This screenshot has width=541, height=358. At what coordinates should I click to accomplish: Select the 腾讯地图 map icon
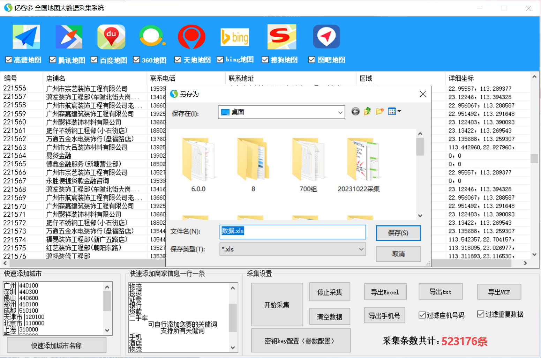click(69, 36)
